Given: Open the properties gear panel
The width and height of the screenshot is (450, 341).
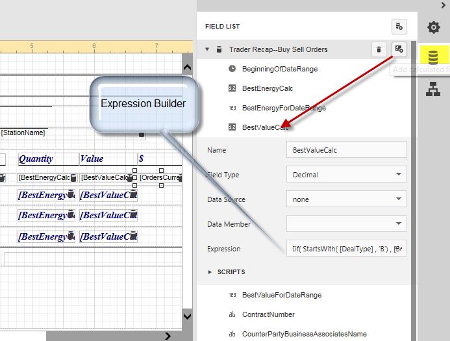Looking at the screenshot, I should point(433,27).
